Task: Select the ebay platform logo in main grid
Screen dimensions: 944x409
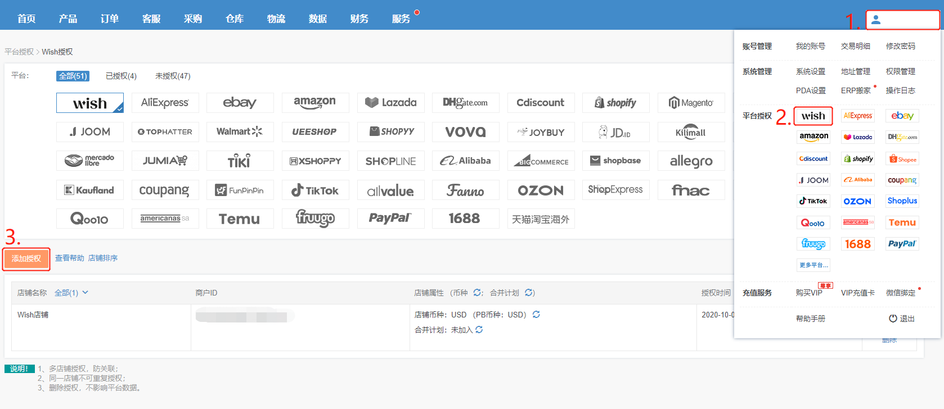Action: pos(240,103)
